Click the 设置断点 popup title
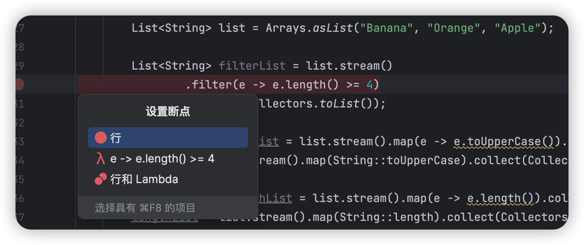584x245 pixels. click(x=168, y=112)
